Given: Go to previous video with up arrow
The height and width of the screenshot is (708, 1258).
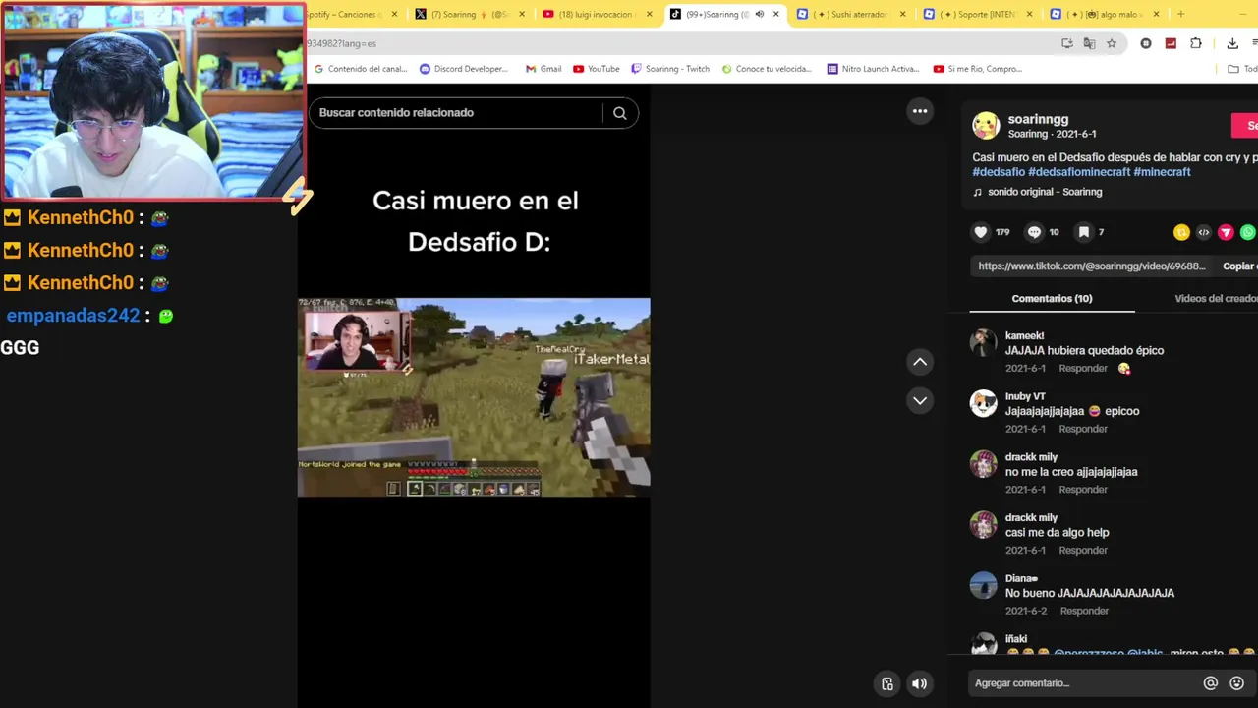Looking at the screenshot, I should (920, 362).
